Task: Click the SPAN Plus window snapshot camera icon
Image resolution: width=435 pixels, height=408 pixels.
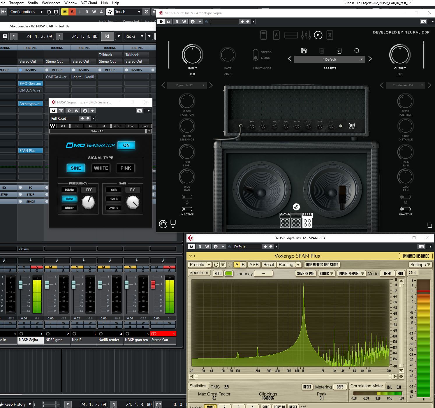Action: (421, 247)
